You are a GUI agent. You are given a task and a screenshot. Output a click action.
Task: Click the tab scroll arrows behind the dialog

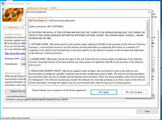tap(156, 27)
